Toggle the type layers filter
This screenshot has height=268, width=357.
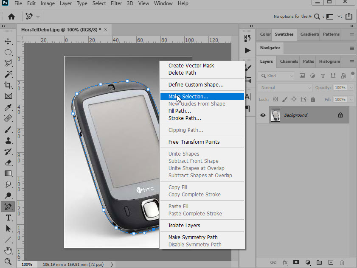click(x=323, y=76)
